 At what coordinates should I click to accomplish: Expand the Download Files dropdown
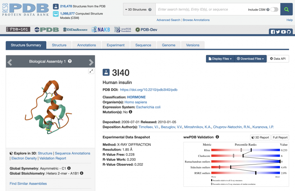pos(250,59)
